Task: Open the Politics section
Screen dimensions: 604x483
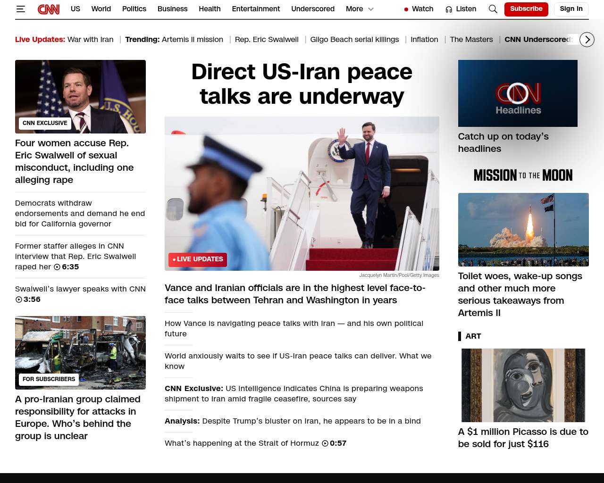Action: 134,9
